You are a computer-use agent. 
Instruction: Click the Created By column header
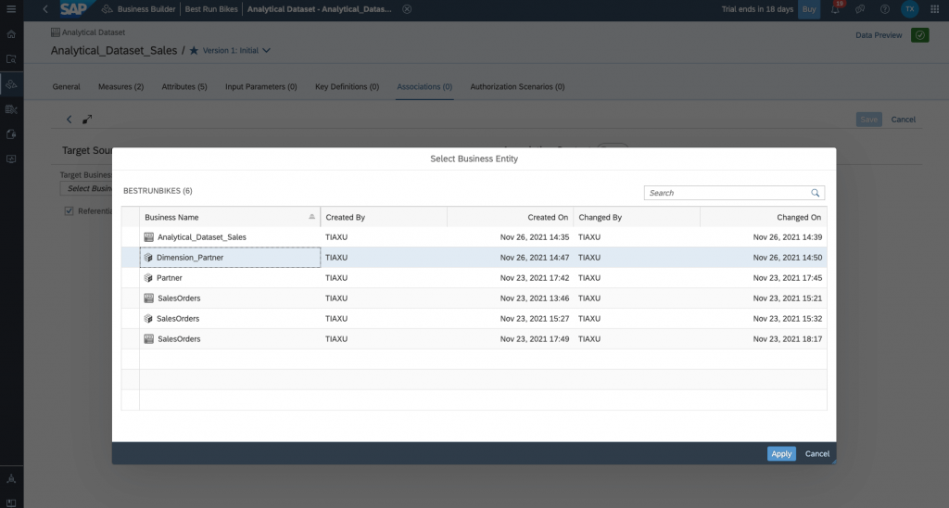(x=384, y=217)
